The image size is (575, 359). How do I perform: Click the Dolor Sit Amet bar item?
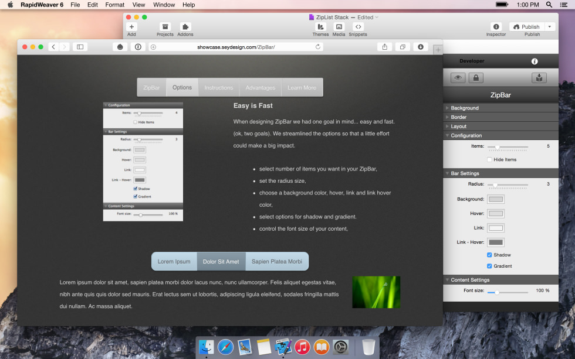[221, 262]
